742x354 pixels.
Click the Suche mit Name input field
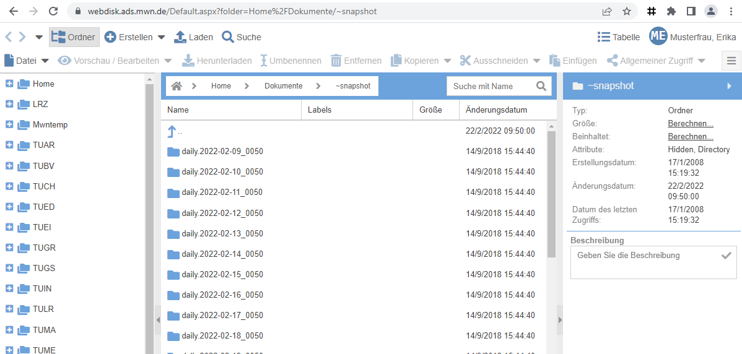click(x=491, y=86)
